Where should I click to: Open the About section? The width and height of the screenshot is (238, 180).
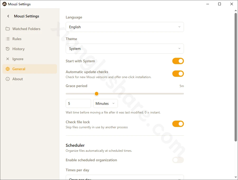pyautogui.click(x=30, y=79)
